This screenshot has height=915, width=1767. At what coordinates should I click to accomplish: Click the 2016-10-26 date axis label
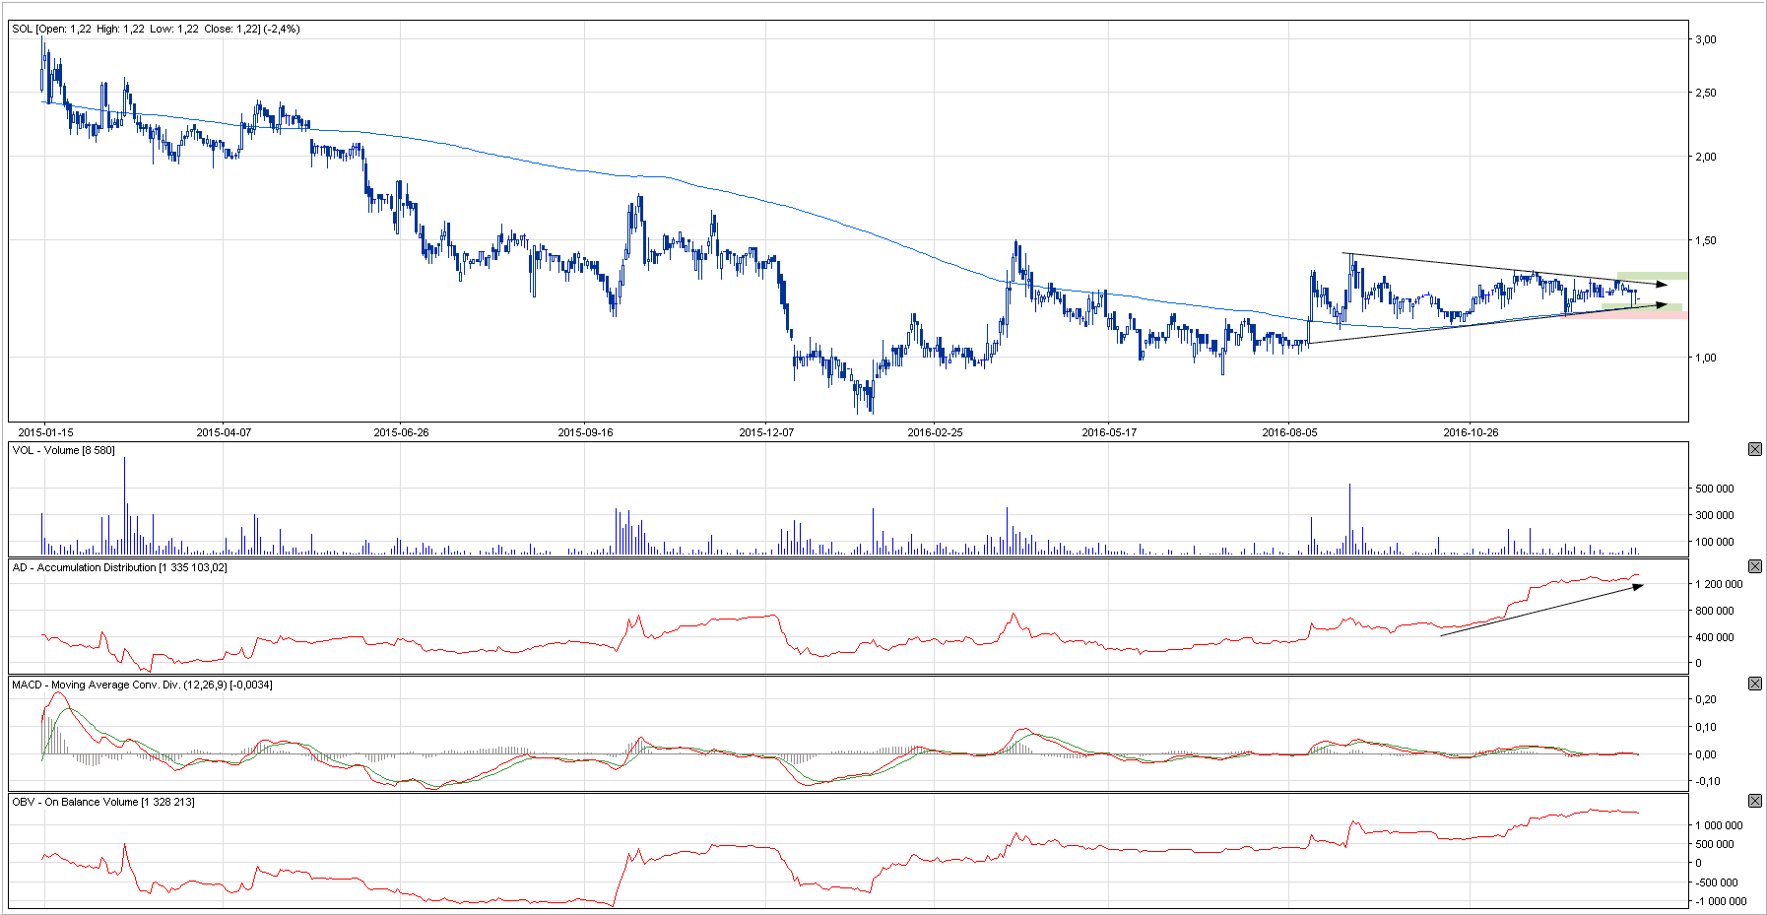coord(1471,432)
